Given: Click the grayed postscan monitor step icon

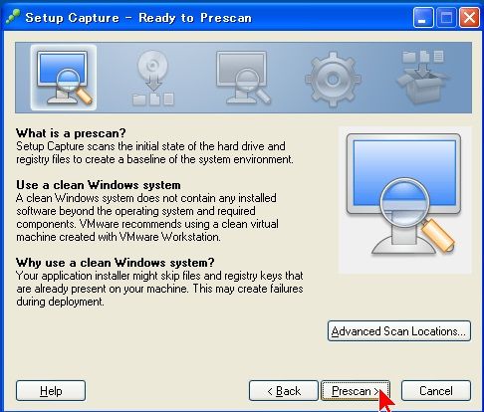Looking at the screenshot, I should pyautogui.click(x=243, y=78).
